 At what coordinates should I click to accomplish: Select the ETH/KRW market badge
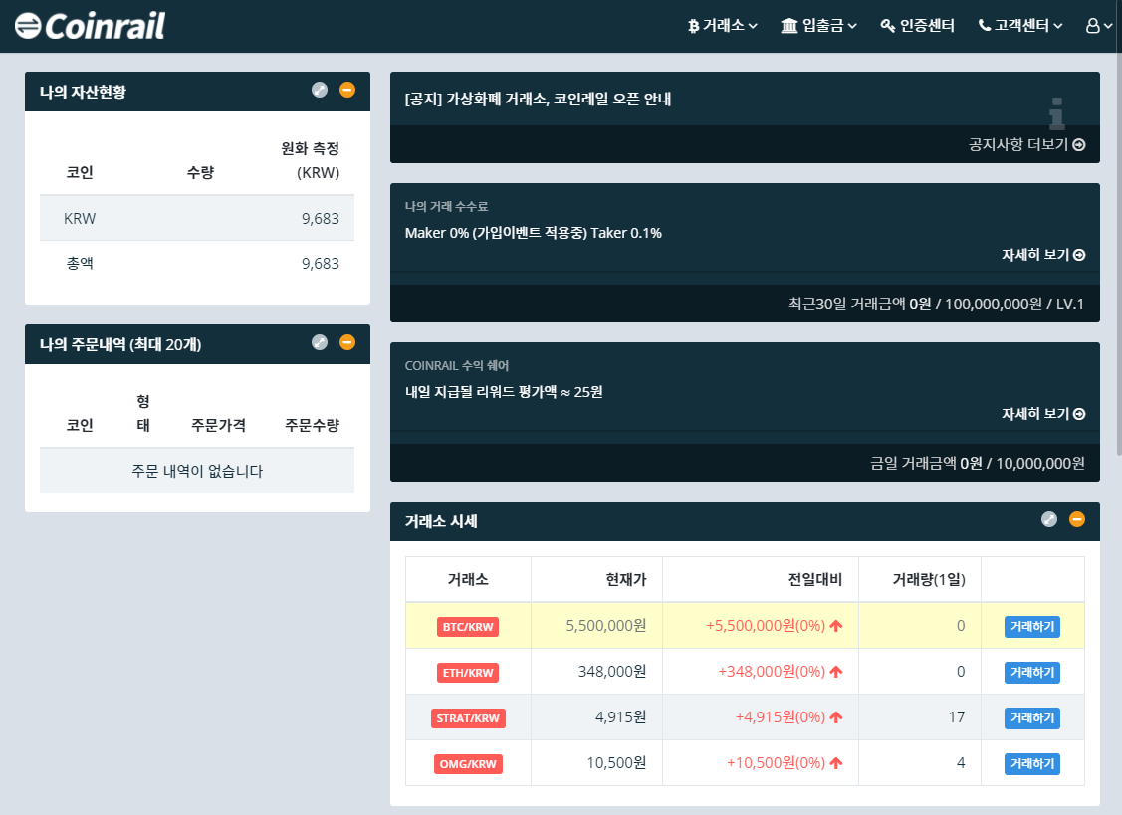[x=467, y=673]
